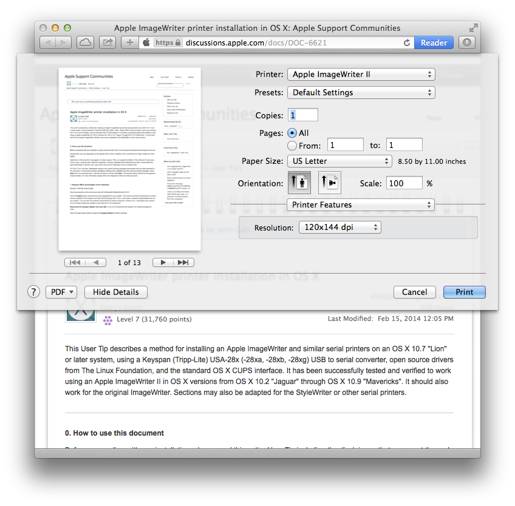Reload the page with refresh icon
The image size is (515, 506).
click(407, 42)
